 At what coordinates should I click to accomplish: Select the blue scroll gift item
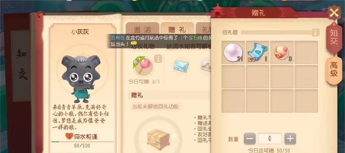(258, 52)
